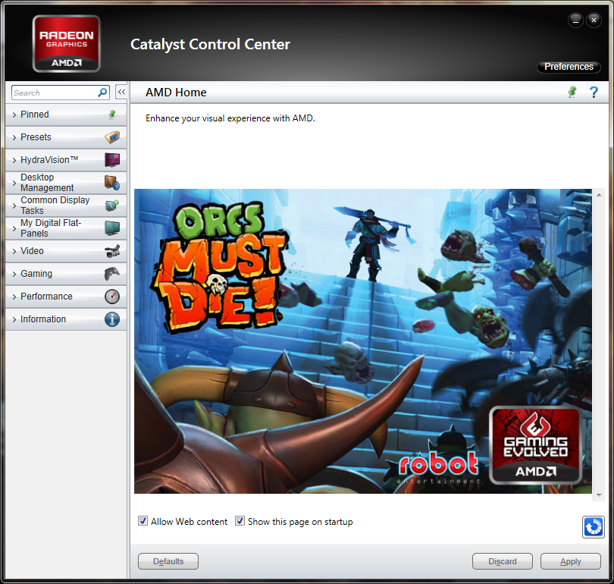Open help with the question mark icon
This screenshot has height=584, width=614.
point(594,93)
